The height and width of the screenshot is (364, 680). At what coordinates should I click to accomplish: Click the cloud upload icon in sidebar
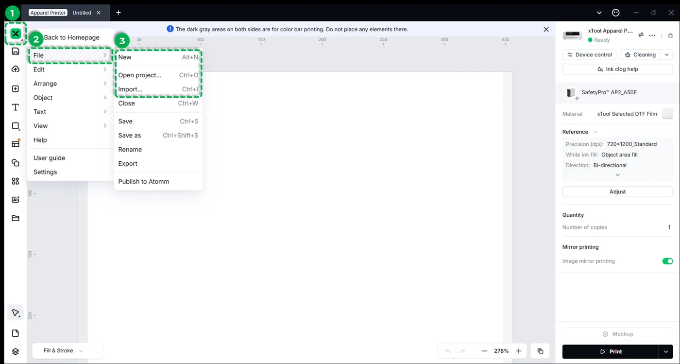tap(16, 69)
